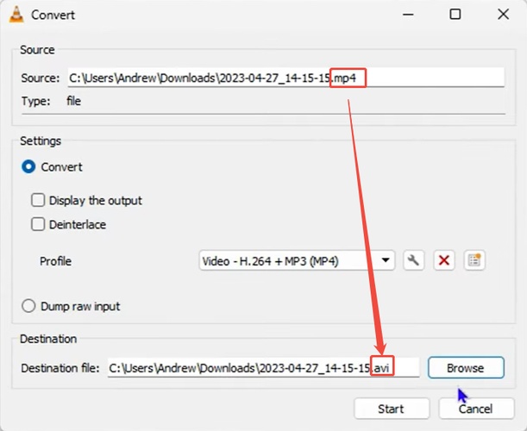Enable Display the output checkbox
527x431 pixels.
point(38,200)
